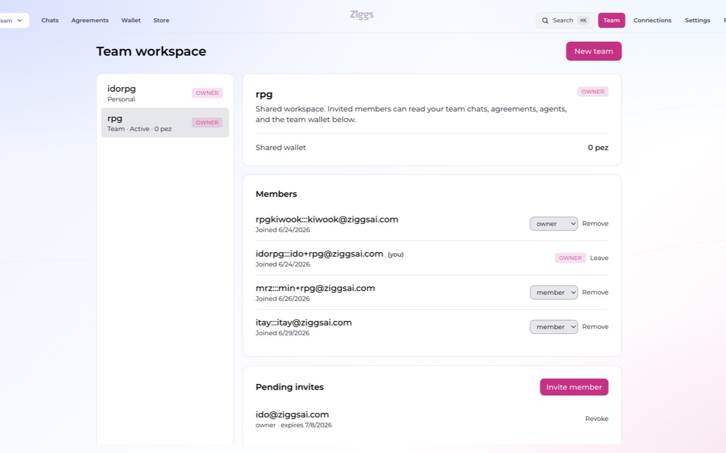Viewport: 726px width, 453px height.
Task: Navigate to the Store
Action: 161,21
